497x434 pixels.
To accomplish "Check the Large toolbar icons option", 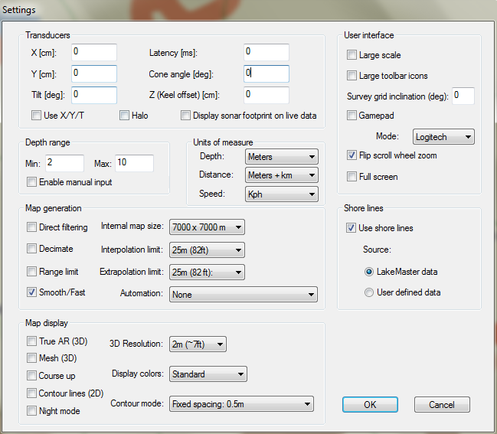I will click(x=351, y=76).
